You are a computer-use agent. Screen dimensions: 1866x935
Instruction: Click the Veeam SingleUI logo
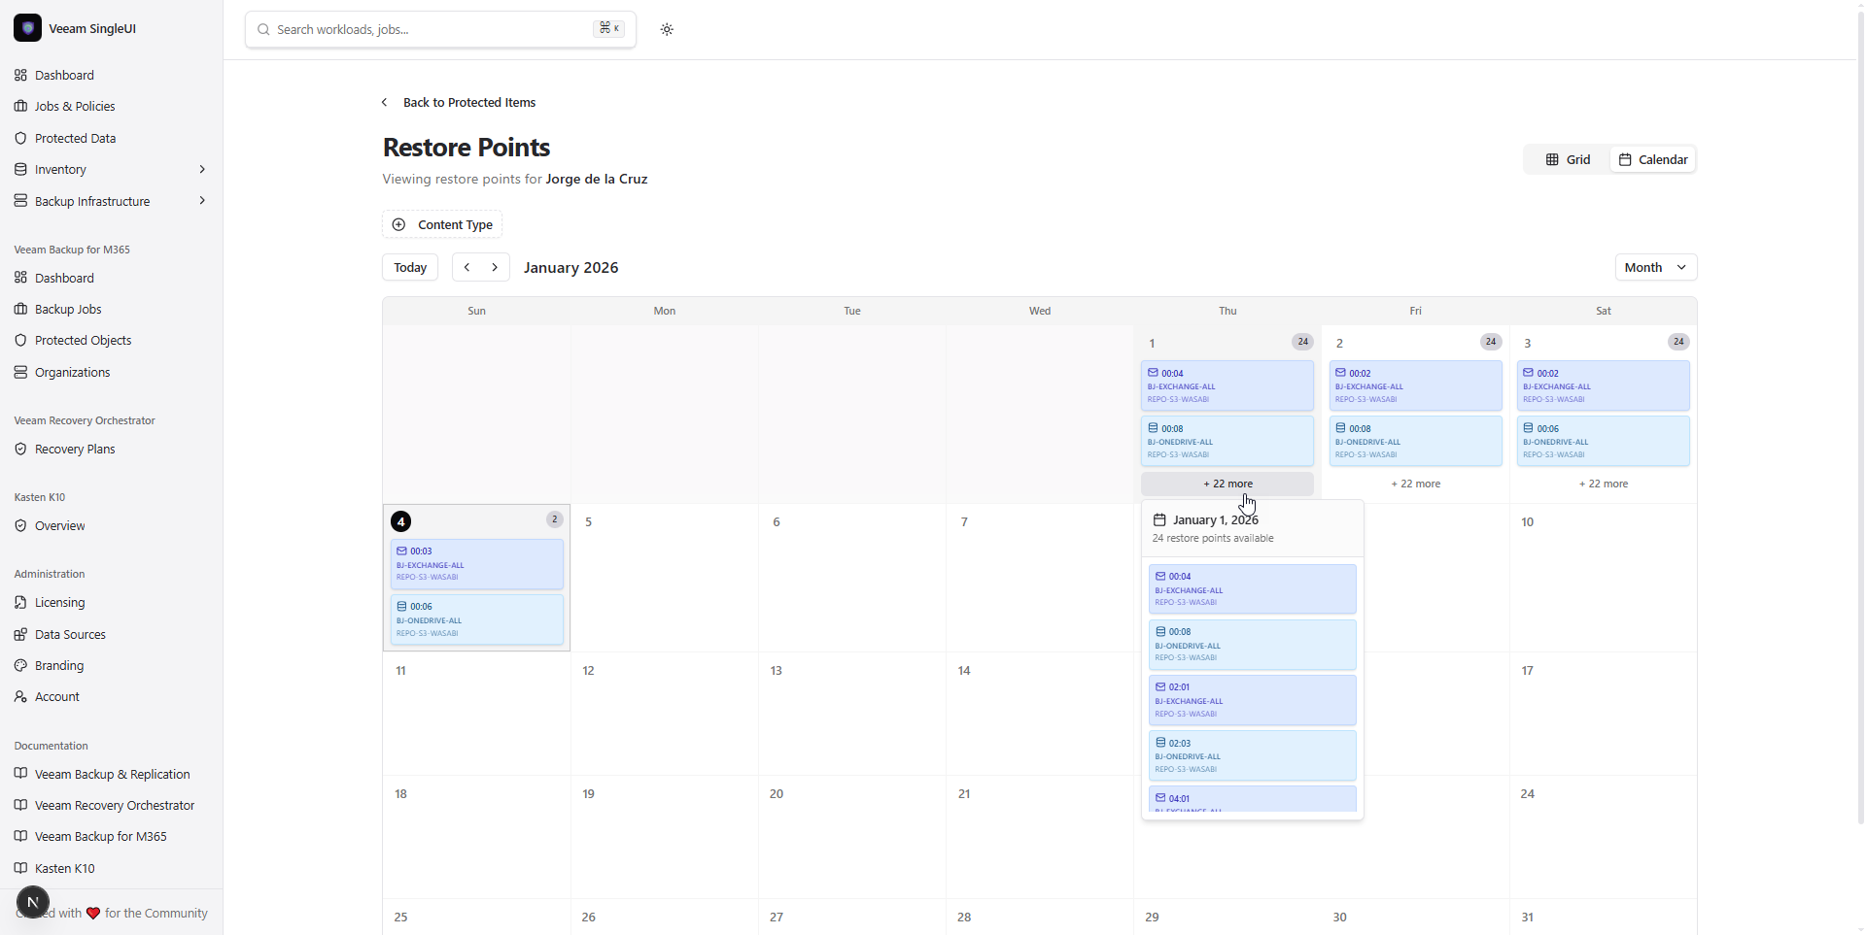[x=27, y=28]
